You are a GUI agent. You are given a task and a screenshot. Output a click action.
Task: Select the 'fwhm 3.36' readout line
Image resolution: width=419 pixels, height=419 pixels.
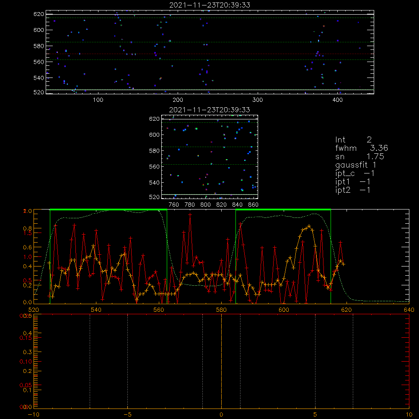coord(362,148)
